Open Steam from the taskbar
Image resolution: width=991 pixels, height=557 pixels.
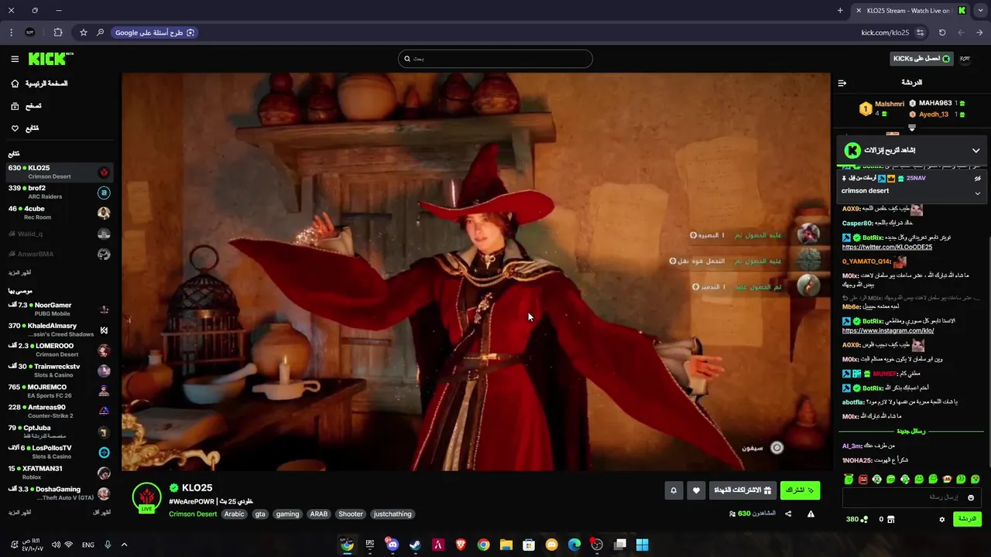point(415,545)
